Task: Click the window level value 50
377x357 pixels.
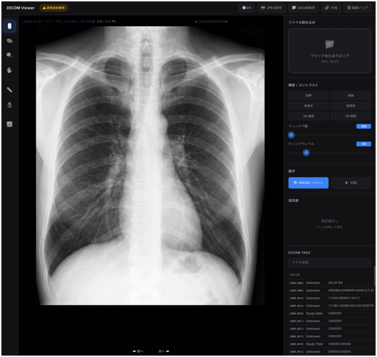Action: coord(364,144)
